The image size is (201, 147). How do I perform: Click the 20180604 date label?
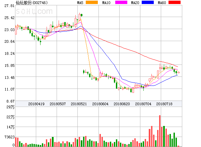coord(100,104)
